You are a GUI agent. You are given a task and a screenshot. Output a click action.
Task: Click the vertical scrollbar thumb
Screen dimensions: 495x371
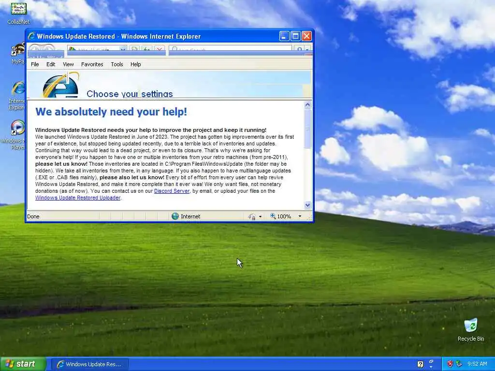[x=308, y=128]
